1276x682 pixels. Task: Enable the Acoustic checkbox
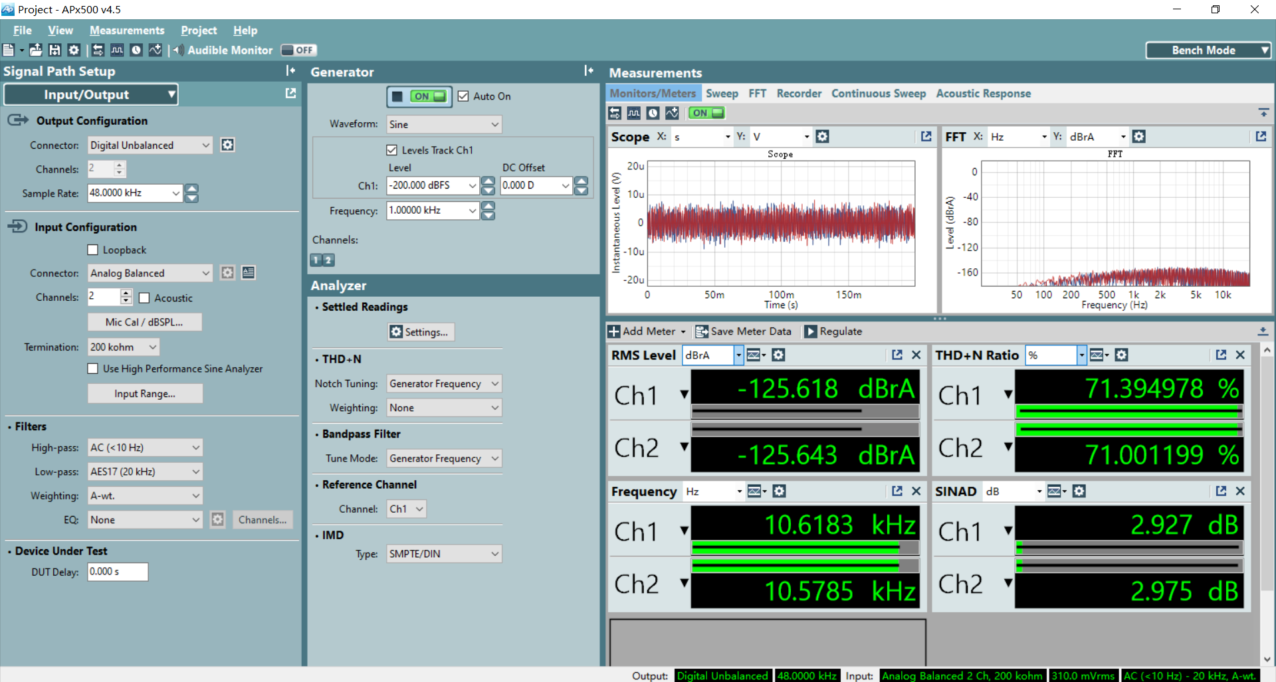144,298
